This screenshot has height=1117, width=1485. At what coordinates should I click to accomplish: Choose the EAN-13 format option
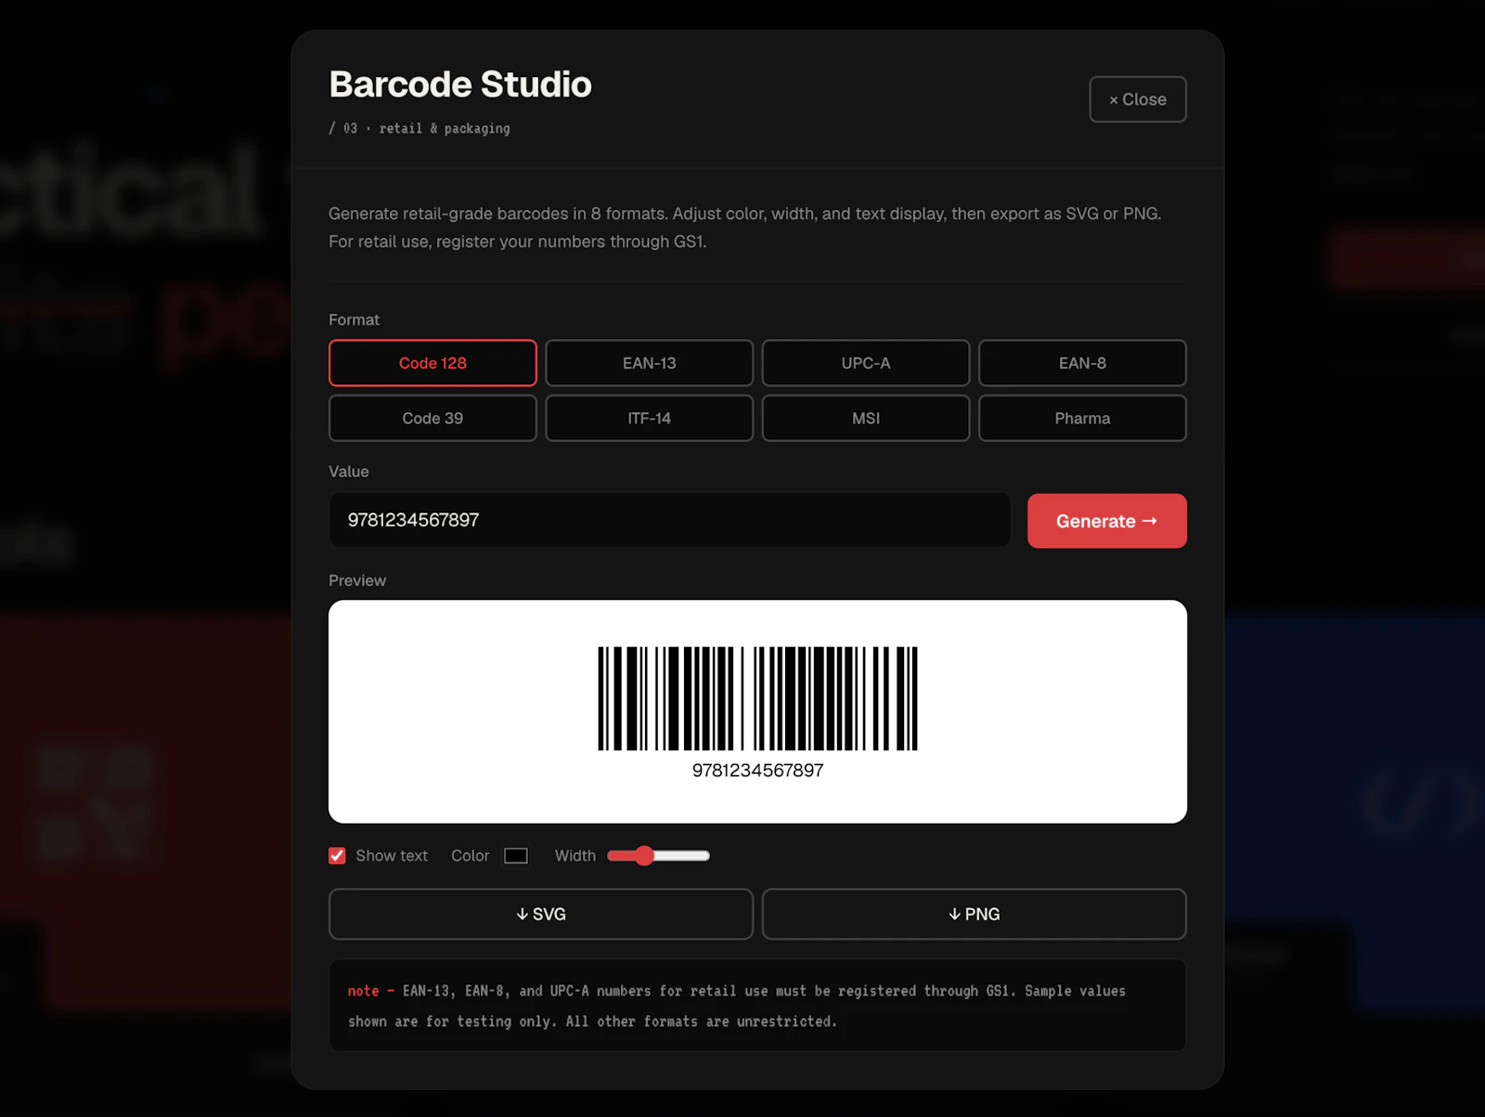[649, 363]
